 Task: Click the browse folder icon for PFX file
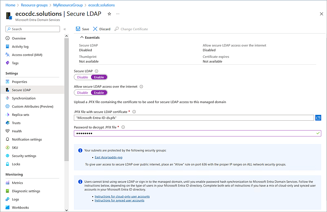(x=318, y=118)
